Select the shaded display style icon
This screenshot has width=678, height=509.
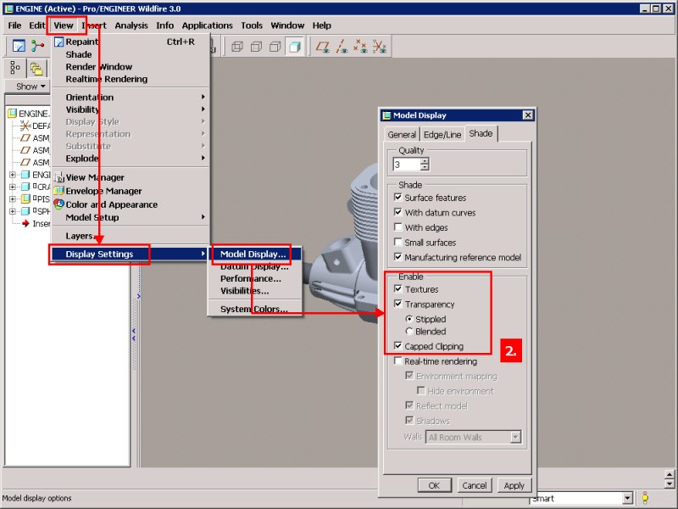coord(294,47)
